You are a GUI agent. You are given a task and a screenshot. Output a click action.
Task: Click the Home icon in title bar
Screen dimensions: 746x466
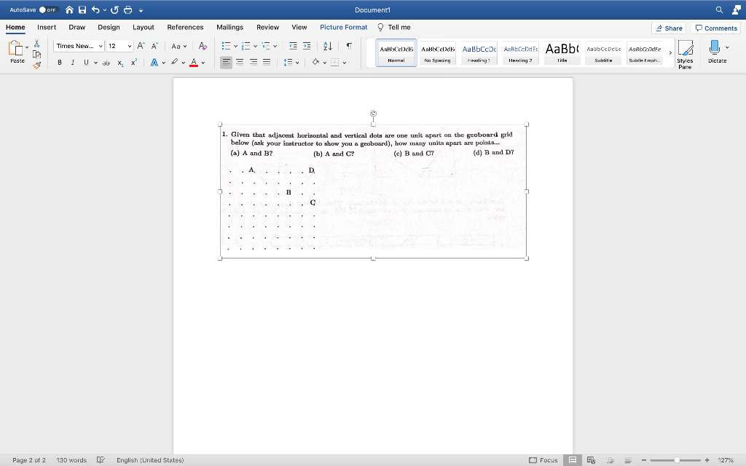[x=69, y=9]
